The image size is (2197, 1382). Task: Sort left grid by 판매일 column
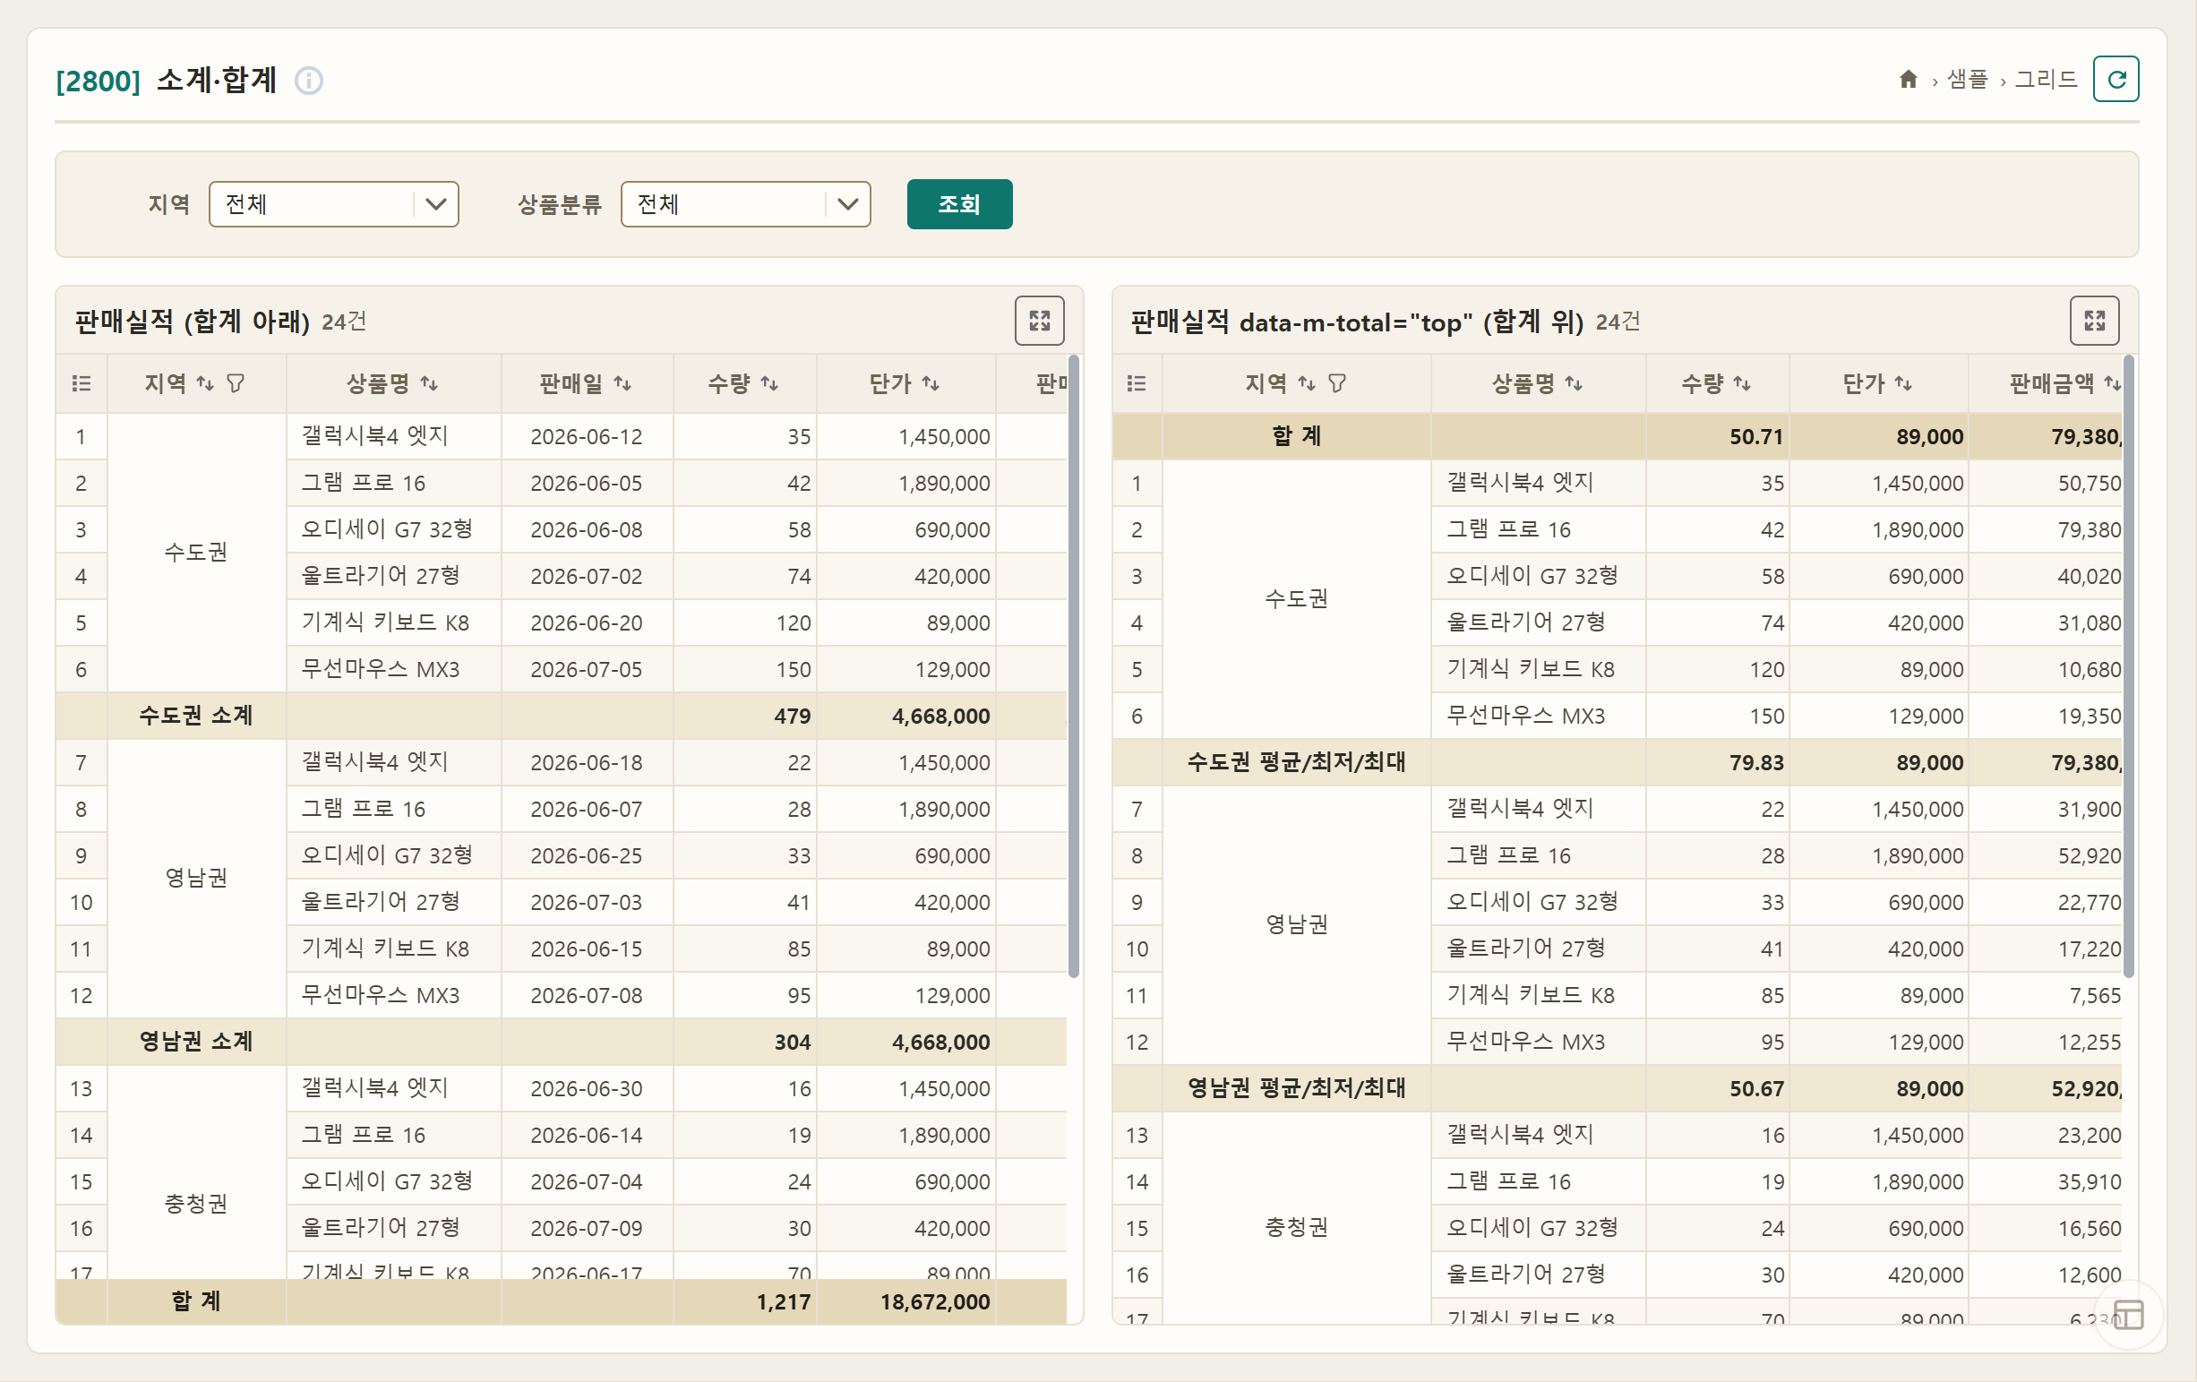584,383
